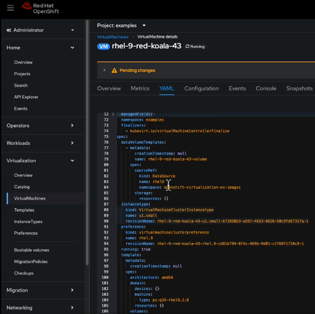Viewport: 315px width, 314px height.
Task: Click the VirtualMachines breadcrumb link
Action: (x=113, y=37)
